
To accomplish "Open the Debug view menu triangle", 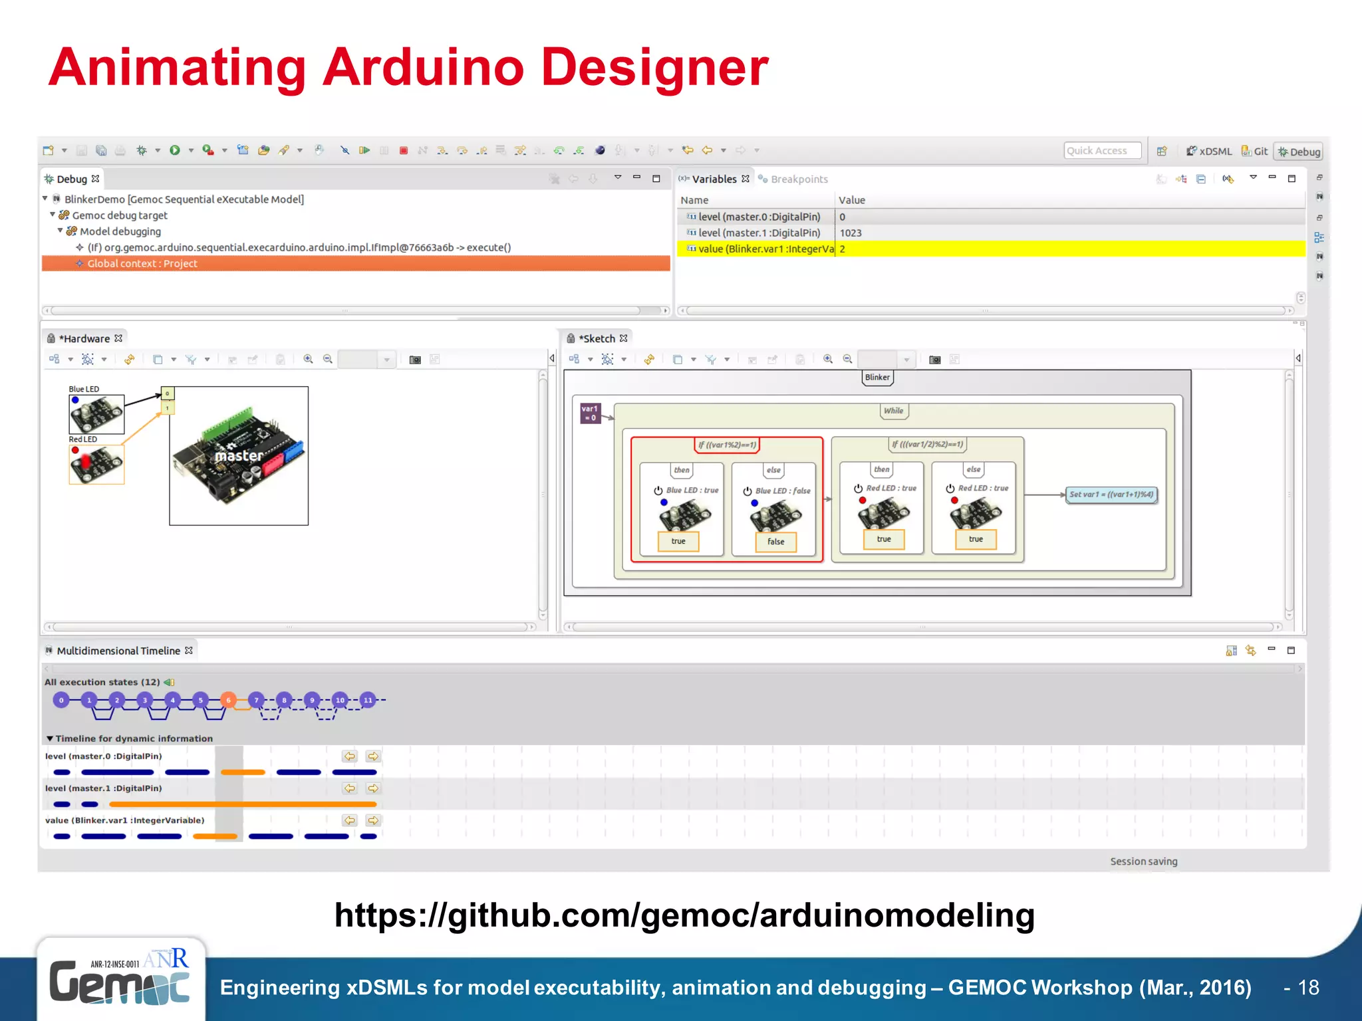I will 618,177.
